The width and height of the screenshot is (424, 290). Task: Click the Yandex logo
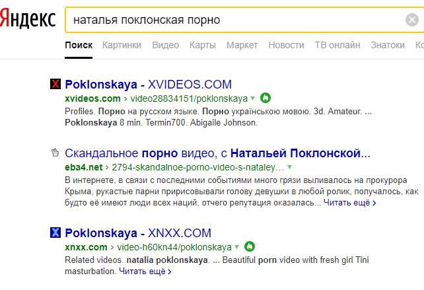click(x=28, y=20)
